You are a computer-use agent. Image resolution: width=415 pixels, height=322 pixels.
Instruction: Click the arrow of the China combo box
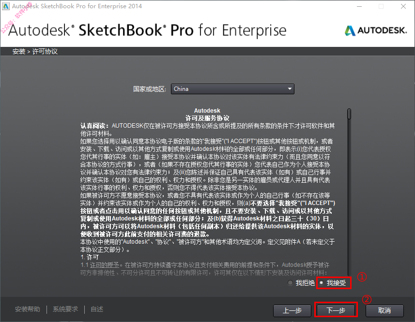(x=290, y=89)
